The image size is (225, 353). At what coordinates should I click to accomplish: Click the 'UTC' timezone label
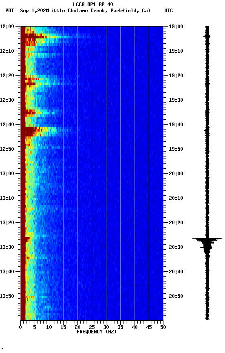pyautogui.click(x=169, y=11)
